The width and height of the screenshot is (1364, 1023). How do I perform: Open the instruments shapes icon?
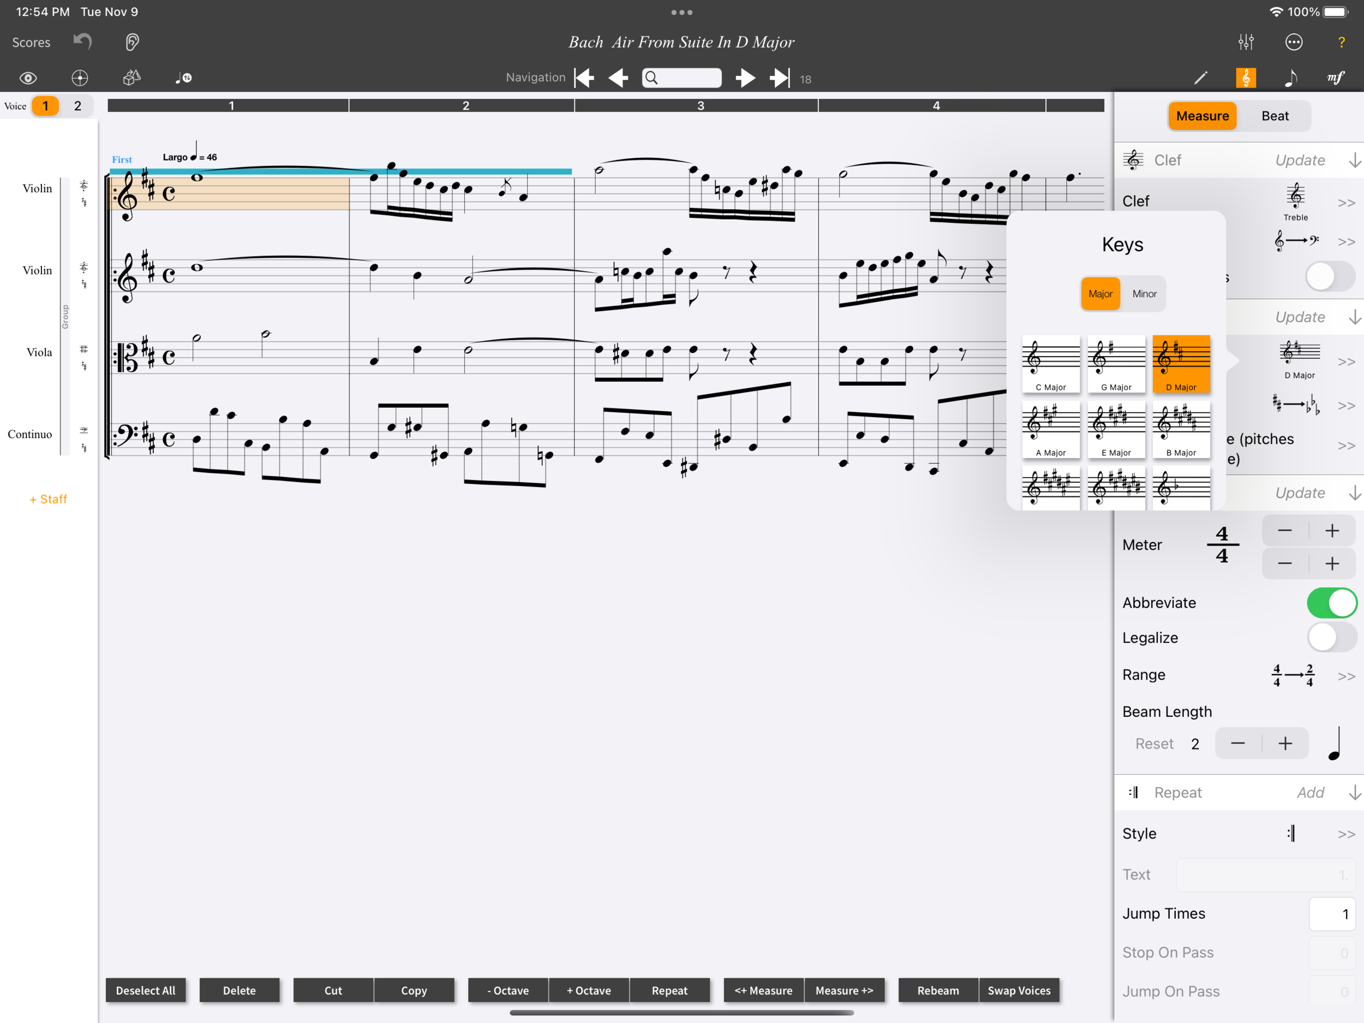pos(132,78)
